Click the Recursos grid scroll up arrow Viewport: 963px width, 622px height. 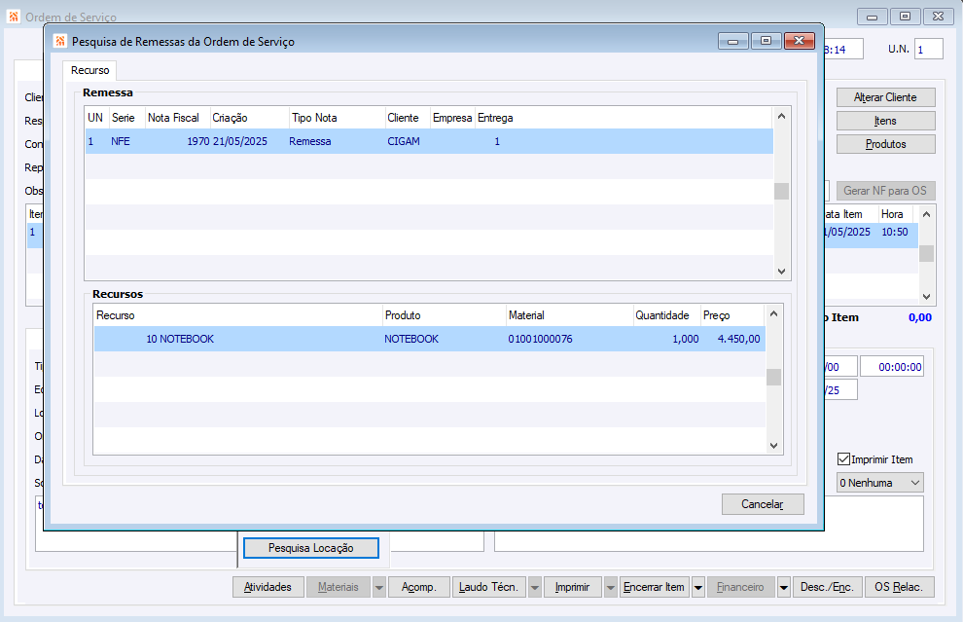(774, 313)
